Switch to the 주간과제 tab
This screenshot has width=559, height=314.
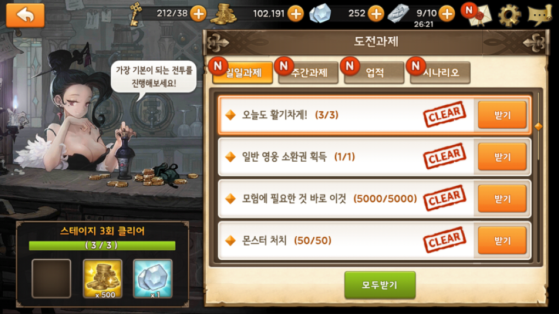(x=308, y=73)
